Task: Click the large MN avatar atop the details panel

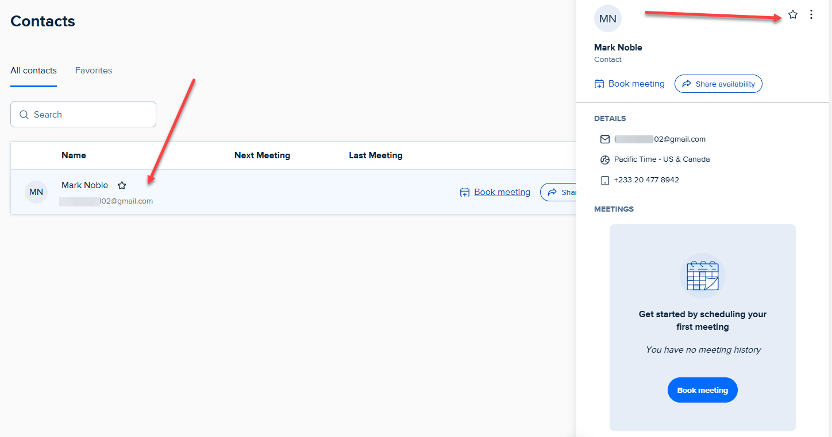Action: point(607,19)
